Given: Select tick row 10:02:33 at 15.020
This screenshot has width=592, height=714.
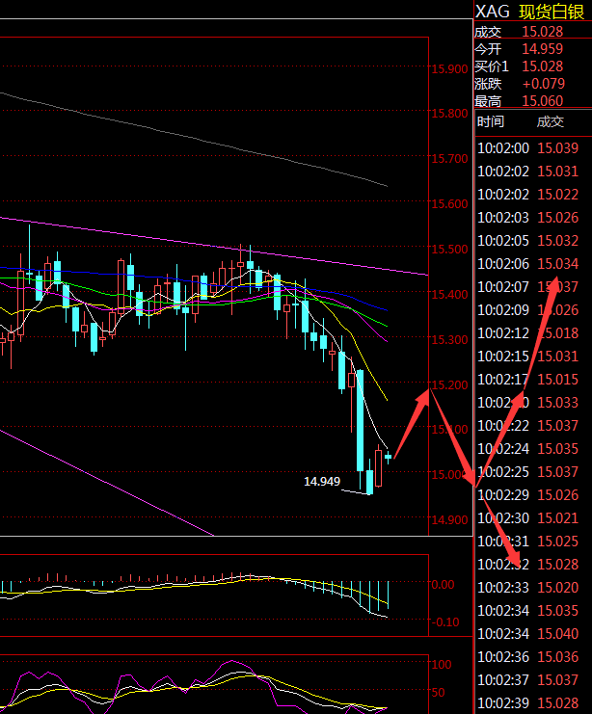Looking at the screenshot, I should click(x=527, y=588).
